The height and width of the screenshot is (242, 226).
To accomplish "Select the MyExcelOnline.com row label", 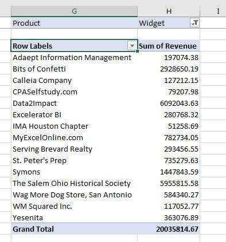I will tap(74, 137).
